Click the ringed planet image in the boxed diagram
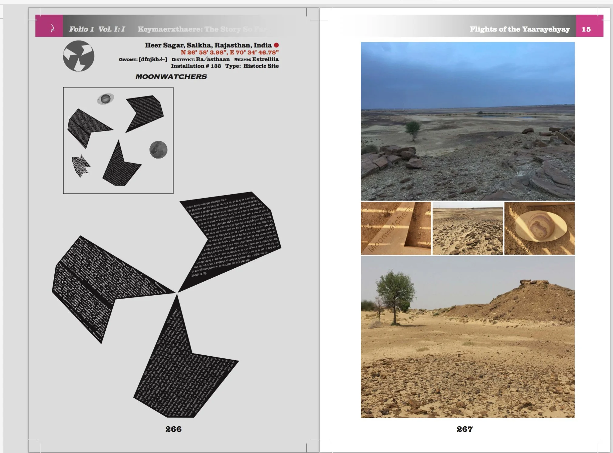The height and width of the screenshot is (453, 613). tap(105, 99)
